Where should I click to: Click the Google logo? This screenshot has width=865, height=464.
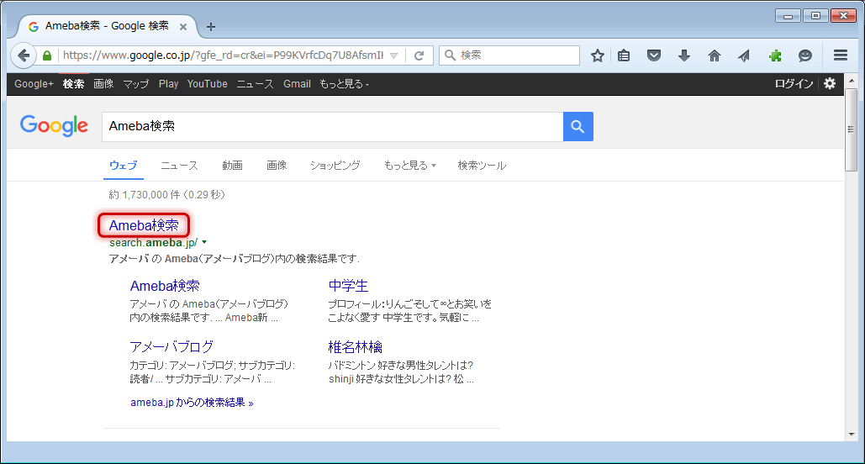(54, 126)
